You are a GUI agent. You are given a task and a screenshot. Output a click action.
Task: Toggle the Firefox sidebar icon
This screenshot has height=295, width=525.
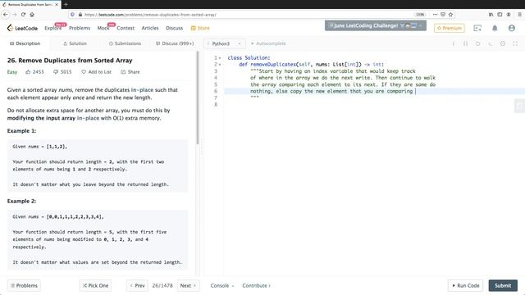500,15
